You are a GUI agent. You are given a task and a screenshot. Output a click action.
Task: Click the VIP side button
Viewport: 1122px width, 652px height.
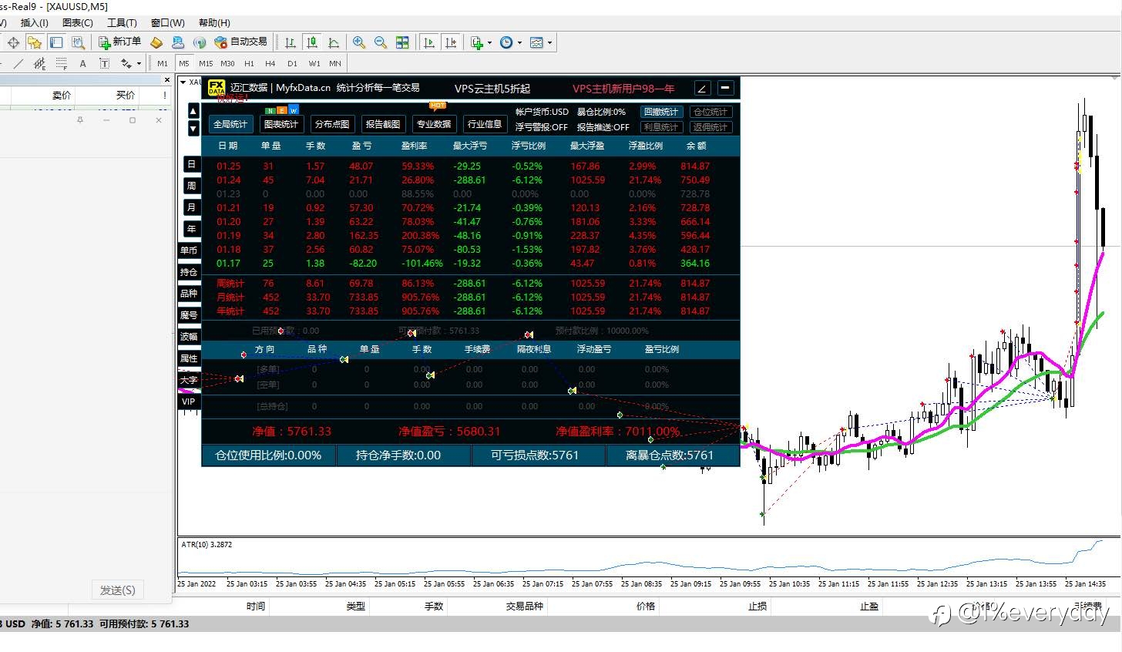(189, 402)
